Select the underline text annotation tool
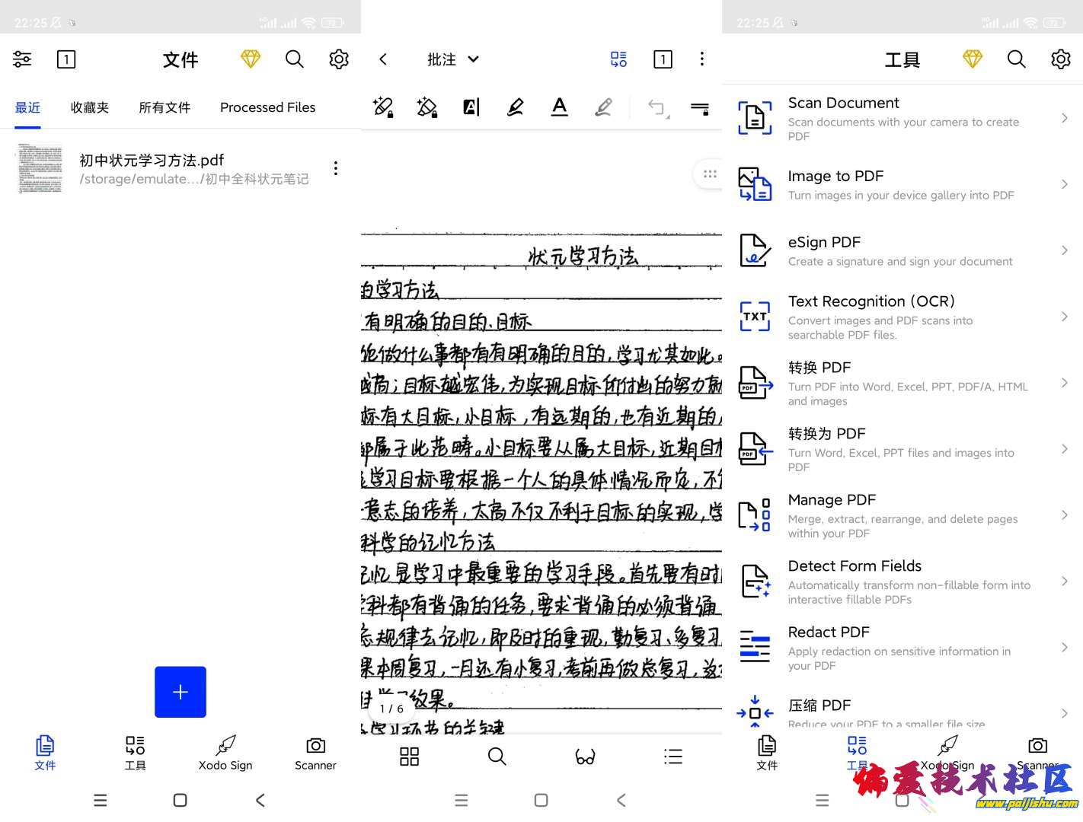 point(559,107)
